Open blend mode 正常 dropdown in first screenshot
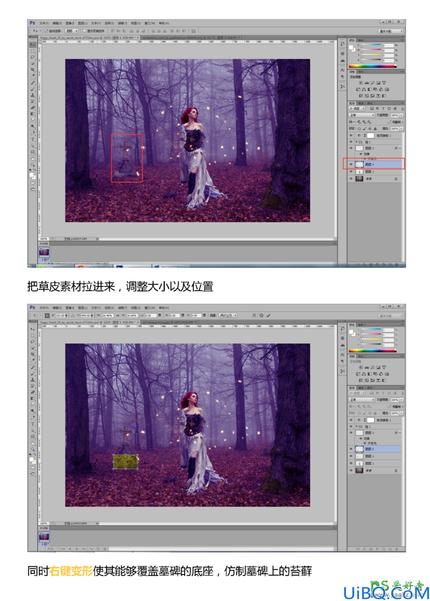 362,116
